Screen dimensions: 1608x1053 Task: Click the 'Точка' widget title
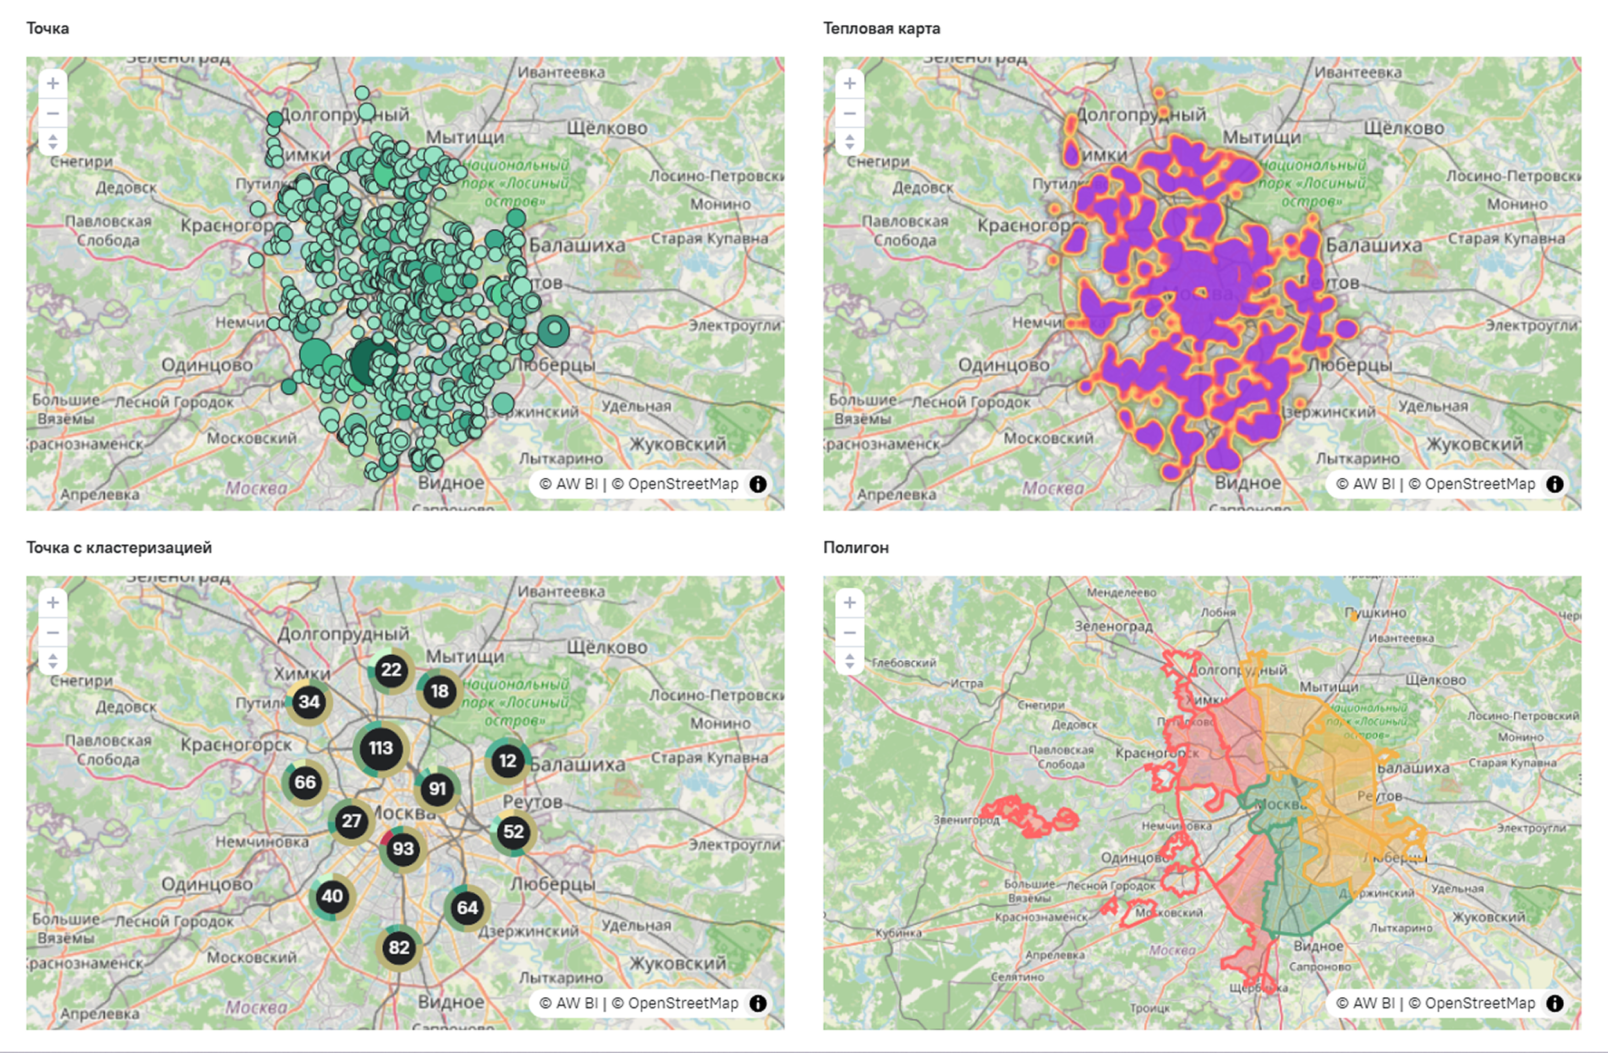click(48, 28)
